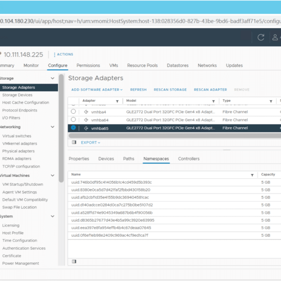Click the sidebar vertical scrollbar
Viewport: 281px width, 281px height.
(61, 128)
